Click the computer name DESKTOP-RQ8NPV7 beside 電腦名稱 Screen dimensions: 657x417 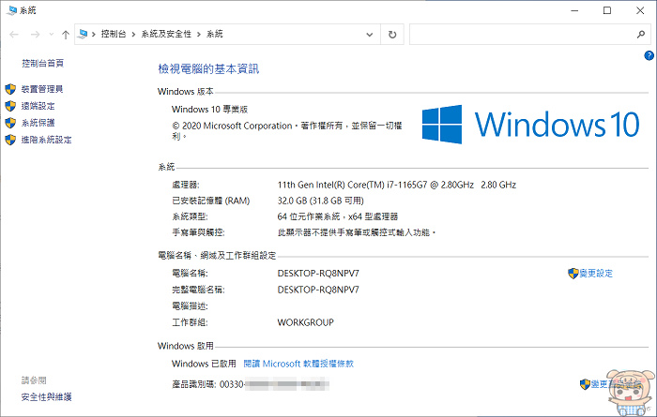[318, 273]
